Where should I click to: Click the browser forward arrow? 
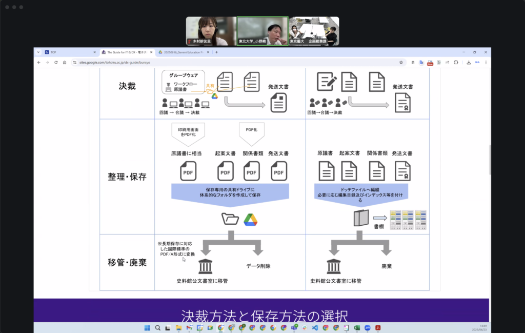coord(47,62)
